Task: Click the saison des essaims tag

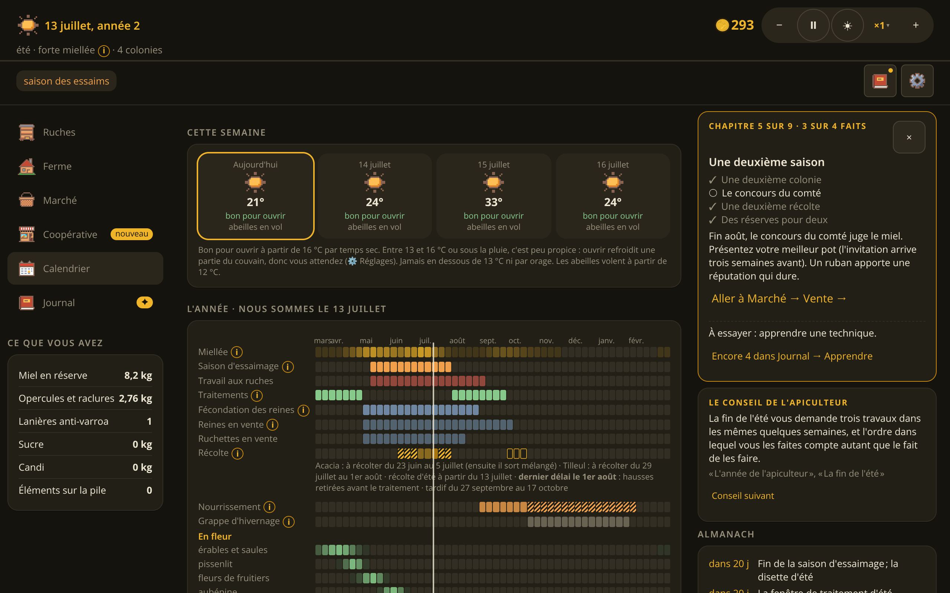Action: (x=66, y=81)
